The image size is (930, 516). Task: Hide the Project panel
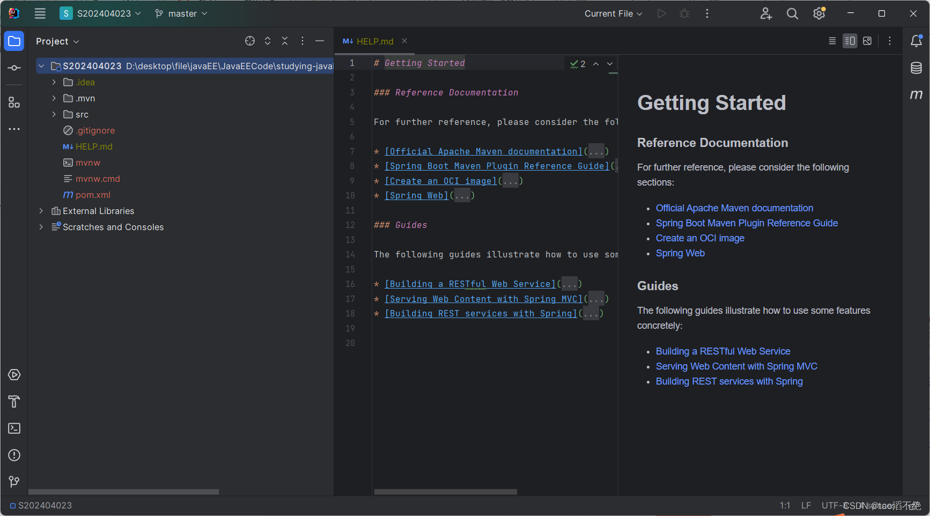320,41
